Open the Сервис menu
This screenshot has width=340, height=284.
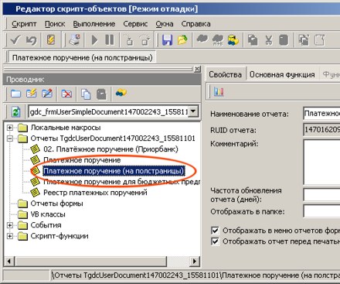135,24
